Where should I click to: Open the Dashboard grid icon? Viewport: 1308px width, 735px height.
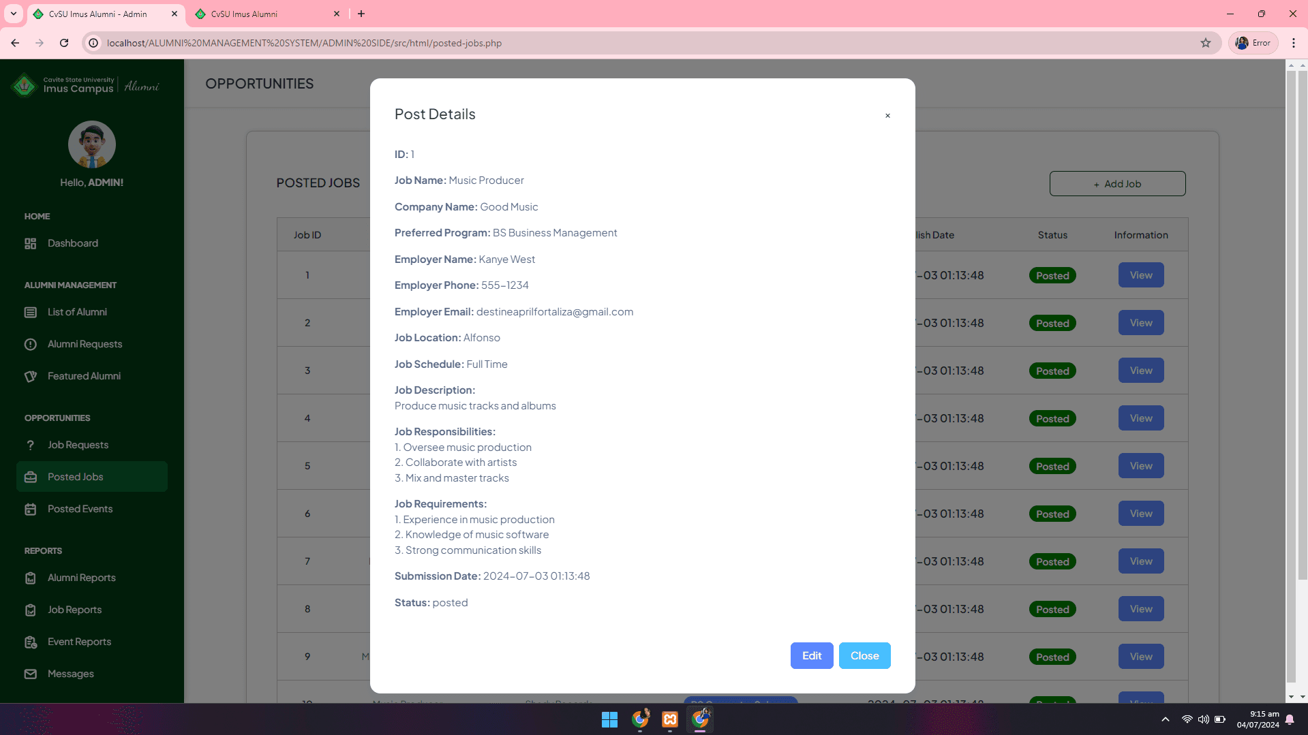click(x=31, y=244)
